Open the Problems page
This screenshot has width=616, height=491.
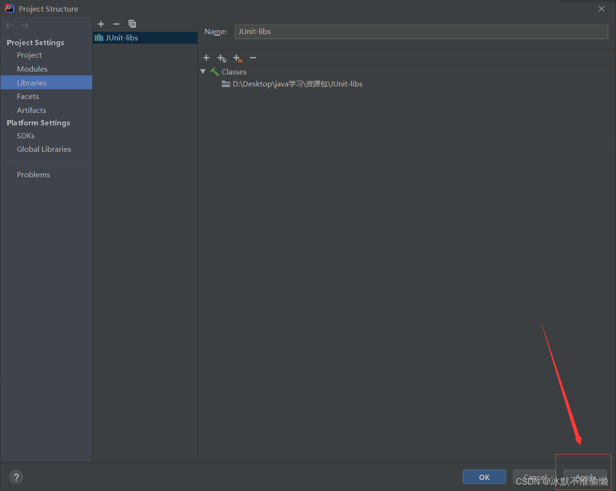point(33,175)
